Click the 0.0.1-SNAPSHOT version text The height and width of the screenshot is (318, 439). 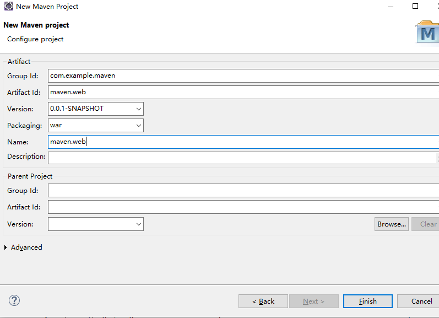pos(77,109)
